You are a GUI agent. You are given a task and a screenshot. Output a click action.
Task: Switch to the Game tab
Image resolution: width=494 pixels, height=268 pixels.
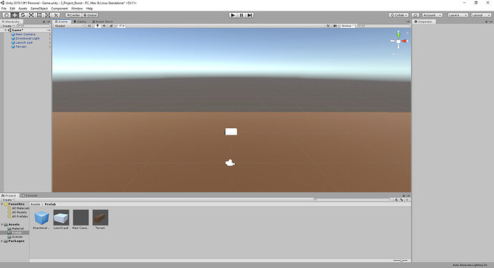[79, 21]
